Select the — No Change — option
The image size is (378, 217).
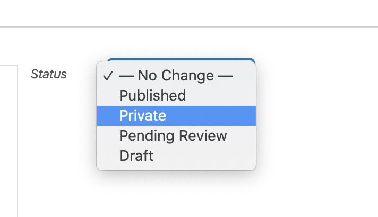tap(176, 76)
